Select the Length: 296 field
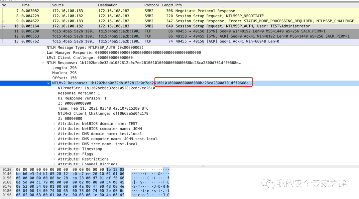 pos(64,68)
